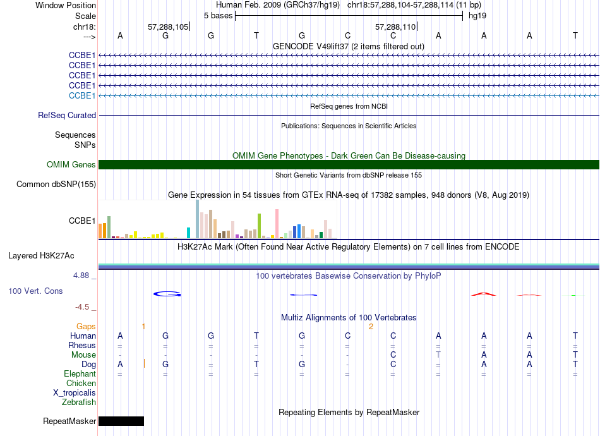600x436 pixels.
Task: Click the Gaps row label
Action: click(86, 326)
